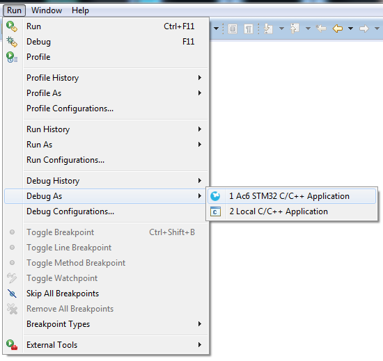Open the Previous Annotation dropdown arrow
383x361 pixels.
[308, 29]
